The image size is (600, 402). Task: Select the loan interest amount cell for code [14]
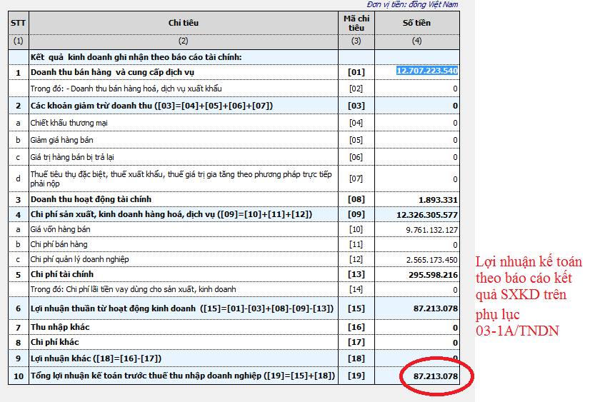pos(417,289)
